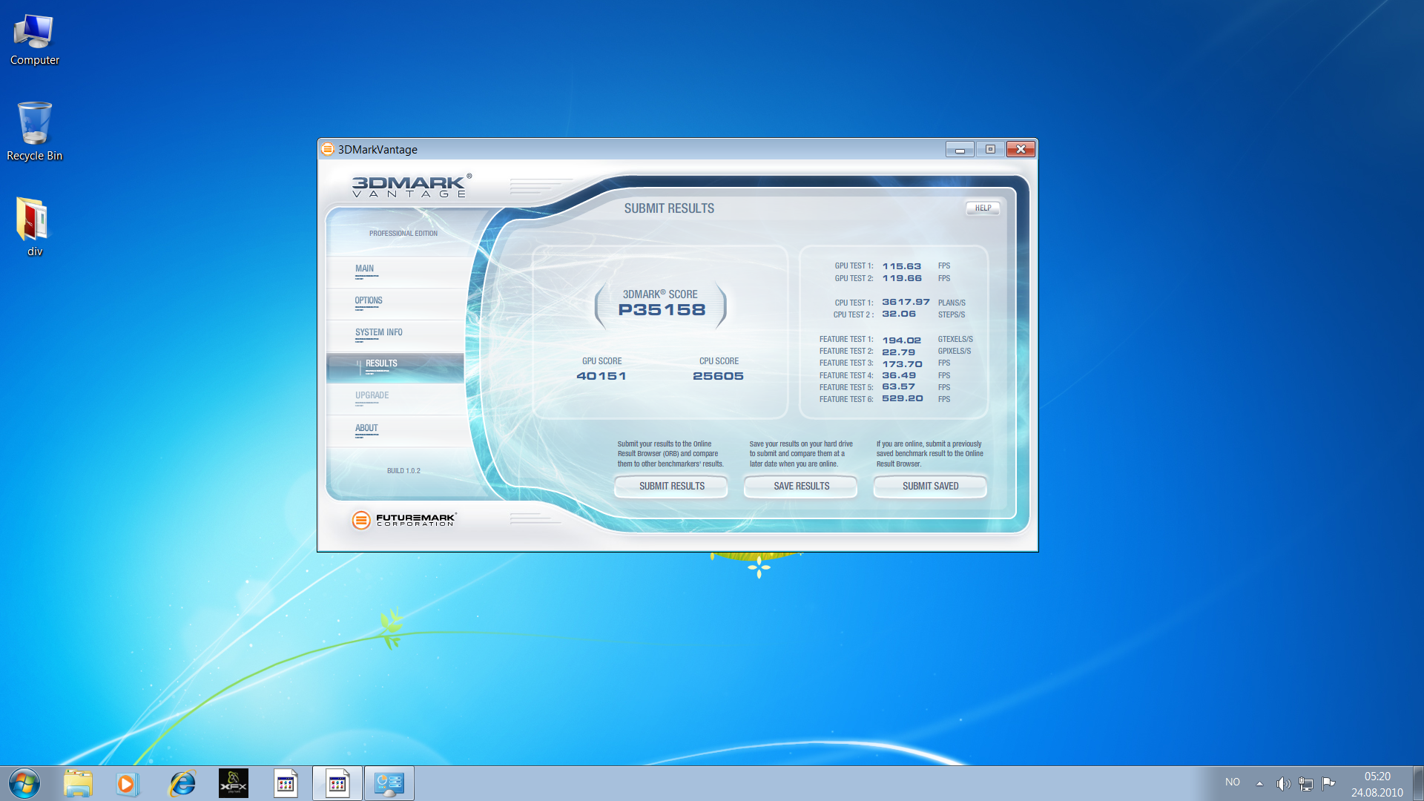Image resolution: width=1424 pixels, height=801 pixels.
Task: Click Feature Test 5 value 63.57
Action: [898, 387]
